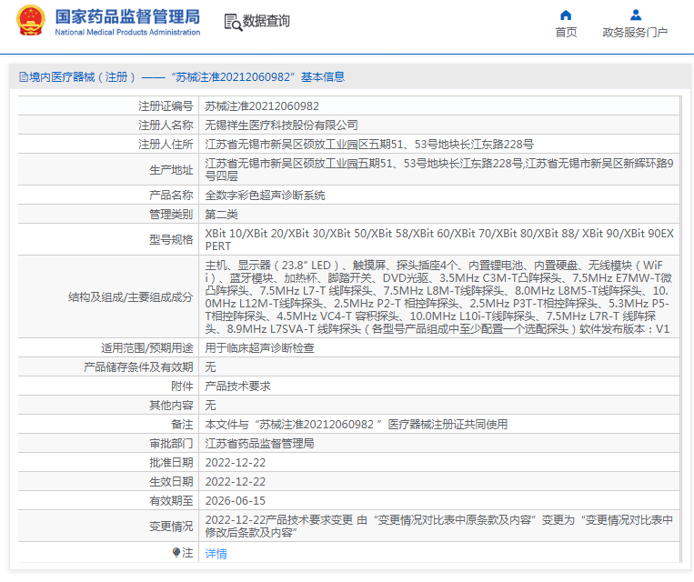Click the 有效期至 row label
This screenshot has width=694, height=582.
171,500
